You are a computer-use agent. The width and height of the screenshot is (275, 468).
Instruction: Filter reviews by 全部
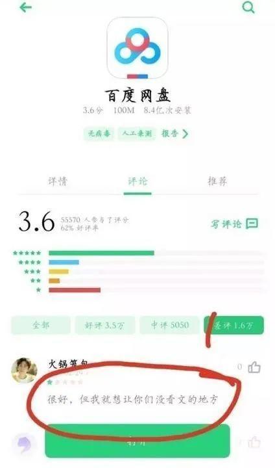[x=41, y=325]
